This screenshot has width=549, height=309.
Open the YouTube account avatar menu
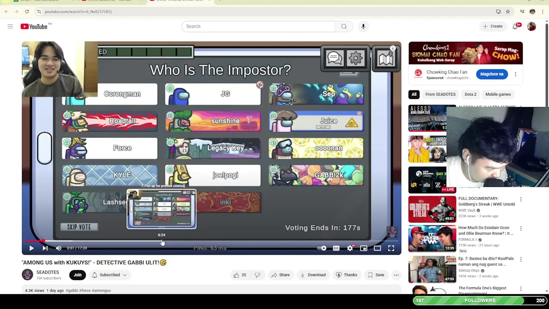[x=531, y=27]
